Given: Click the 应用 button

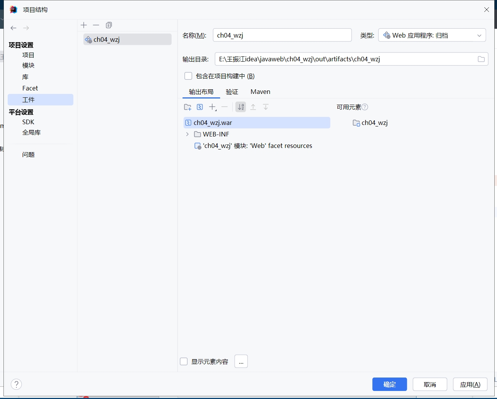Looking at the screenshot, I should click(470, 384).
